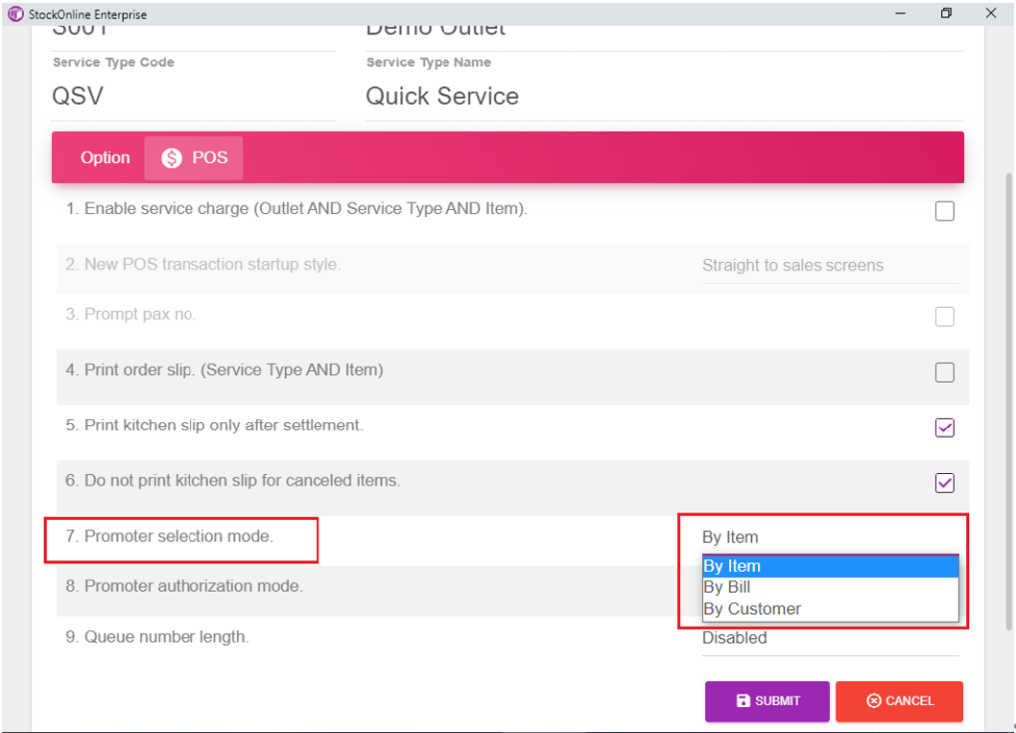Click the StockOnline Enterprise app icon
The width and height of the screenshot is (1016, 733).
coord(15,14)
